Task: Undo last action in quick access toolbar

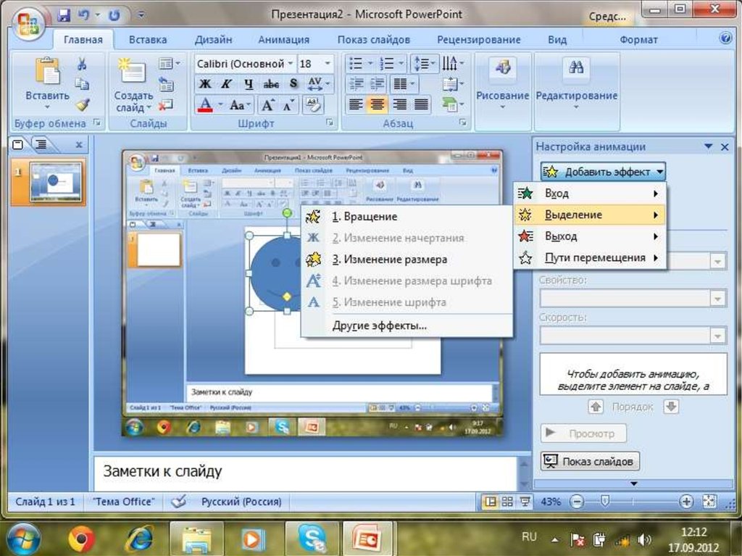Action: pyautogui.click(x=84, y=14)
